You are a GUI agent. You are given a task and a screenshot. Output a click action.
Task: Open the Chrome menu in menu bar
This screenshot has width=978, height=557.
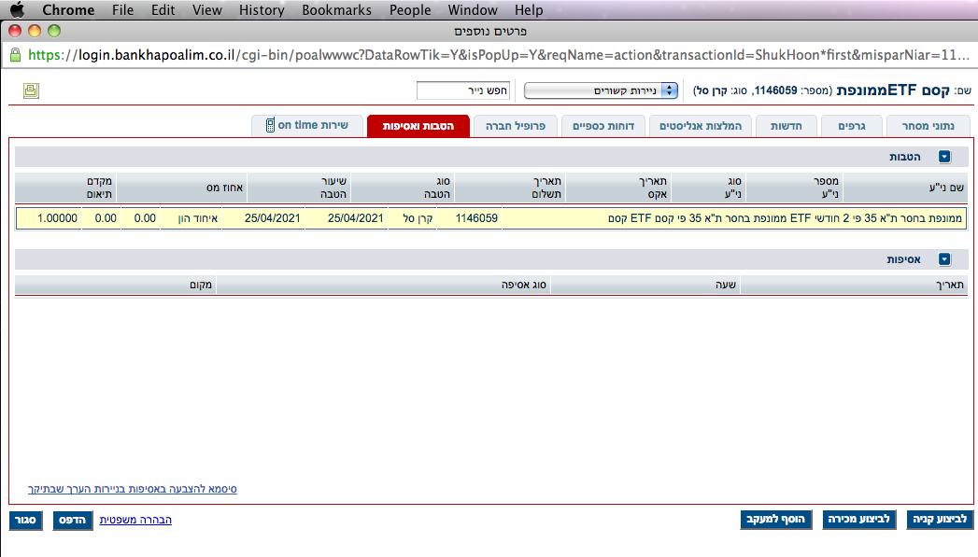(x=68, y=10)
